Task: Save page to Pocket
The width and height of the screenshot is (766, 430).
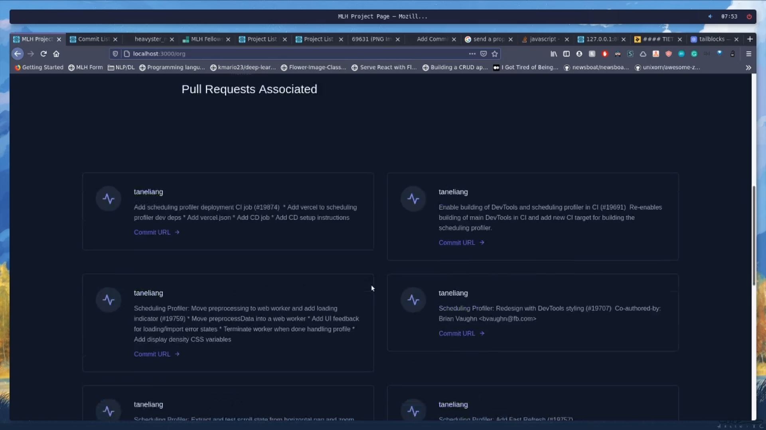Action: tap(484, 54)
